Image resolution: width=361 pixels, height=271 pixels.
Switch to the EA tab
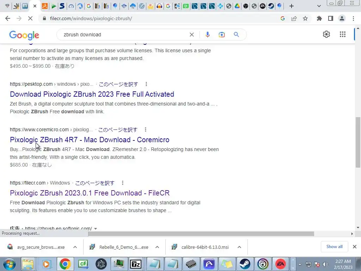click(x=262, y=6)
